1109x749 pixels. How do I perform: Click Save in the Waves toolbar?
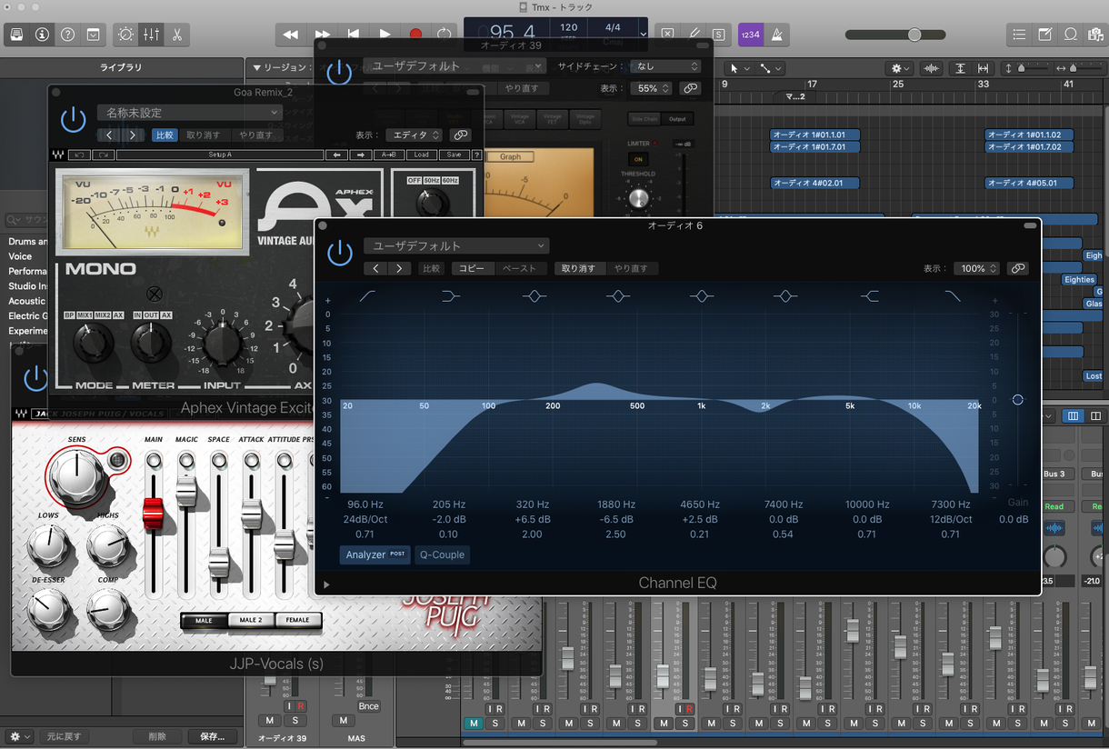tap(454, 155)
